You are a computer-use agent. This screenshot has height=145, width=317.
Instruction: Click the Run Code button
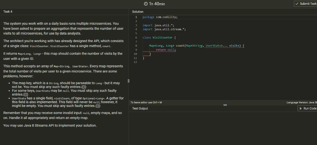click(307, 108)
